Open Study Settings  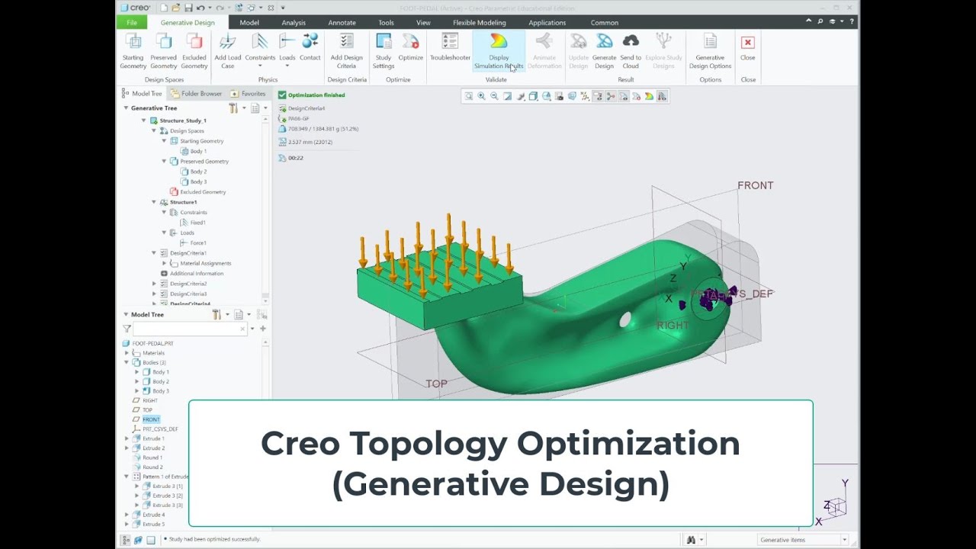[x=384, y=51]
